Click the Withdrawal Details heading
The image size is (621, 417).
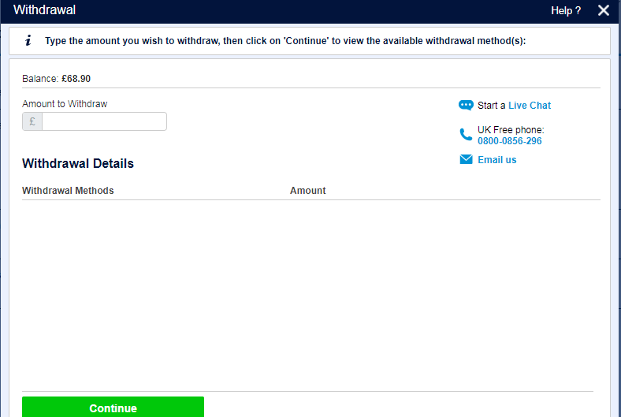[x=78, y=163]
